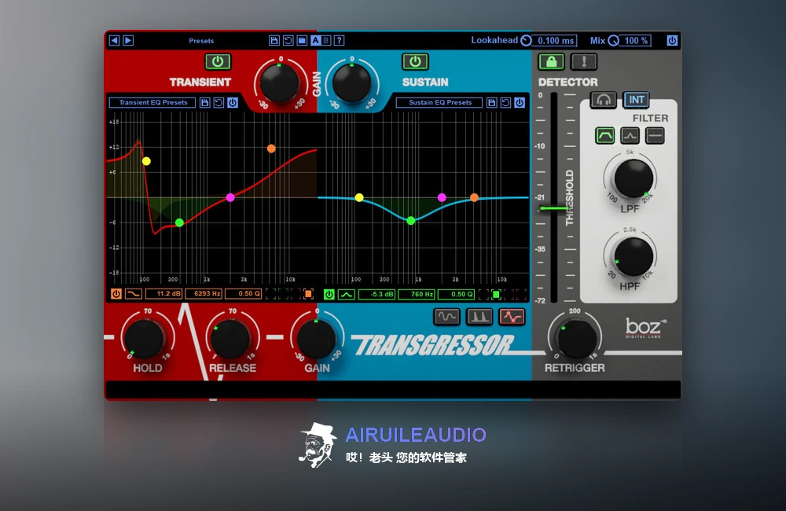
Task: Select the yellow node on Transient EQ
Action: point(146,161)
